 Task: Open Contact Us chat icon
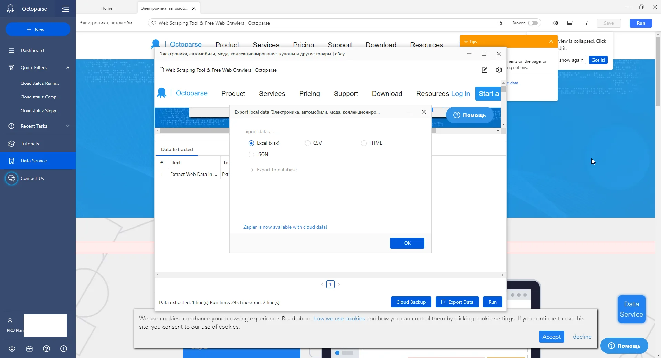[x=11, y=178]
